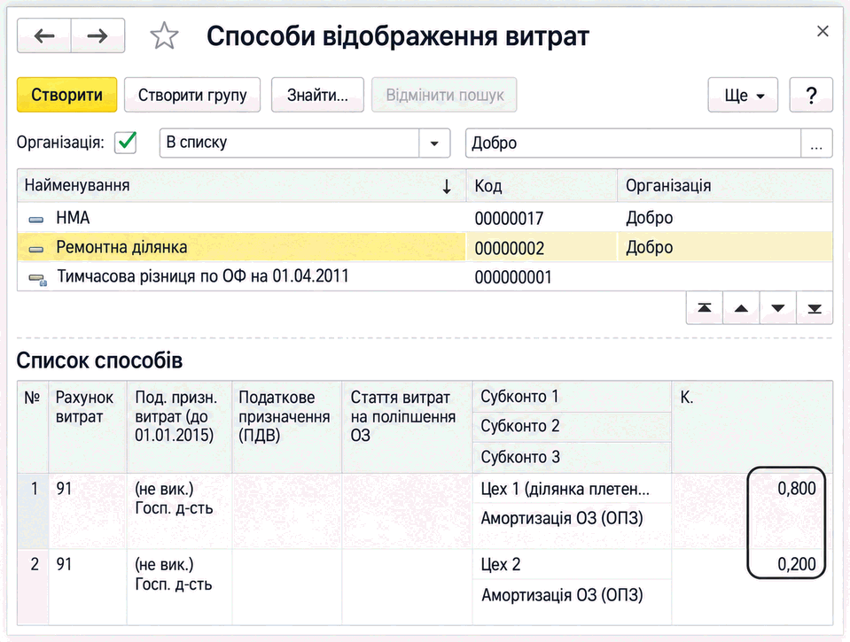Close the Способи відображення витрат window
This screenshot has width=850, height=642.
(823, 31)
